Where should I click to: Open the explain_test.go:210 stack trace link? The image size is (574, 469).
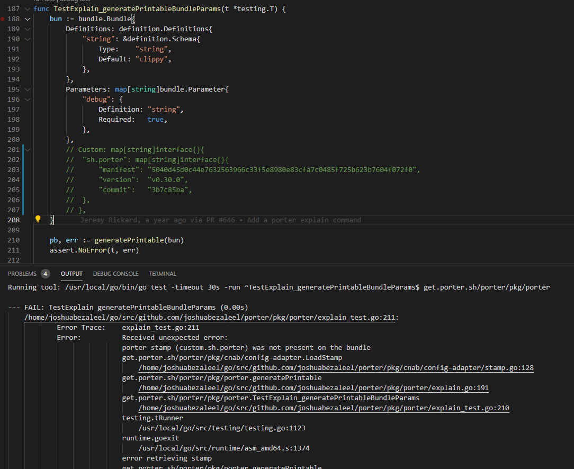324,408
